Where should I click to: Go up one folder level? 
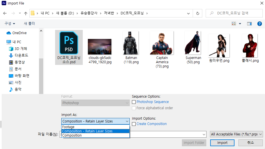pos(26,13)
